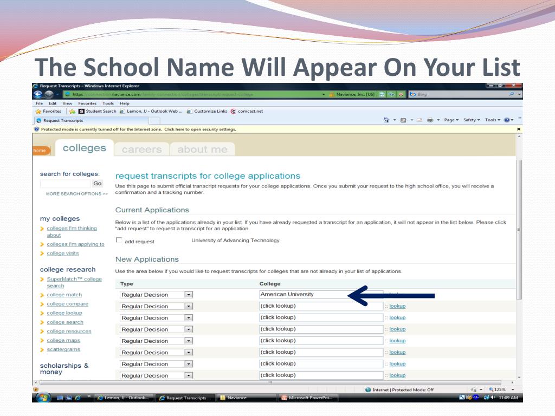Screen dimensions: 555x416
Task: Open the Favorites star button
Action: click(x=48, y=111)
